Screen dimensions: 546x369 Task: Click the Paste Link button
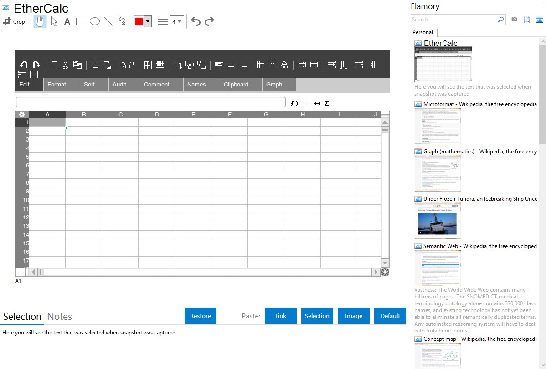[281, 316]
